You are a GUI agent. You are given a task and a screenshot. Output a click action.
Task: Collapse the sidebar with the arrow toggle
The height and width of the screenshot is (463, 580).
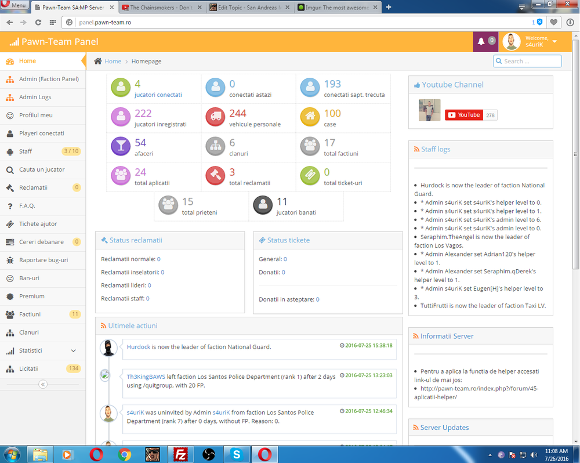coord(43,384)
